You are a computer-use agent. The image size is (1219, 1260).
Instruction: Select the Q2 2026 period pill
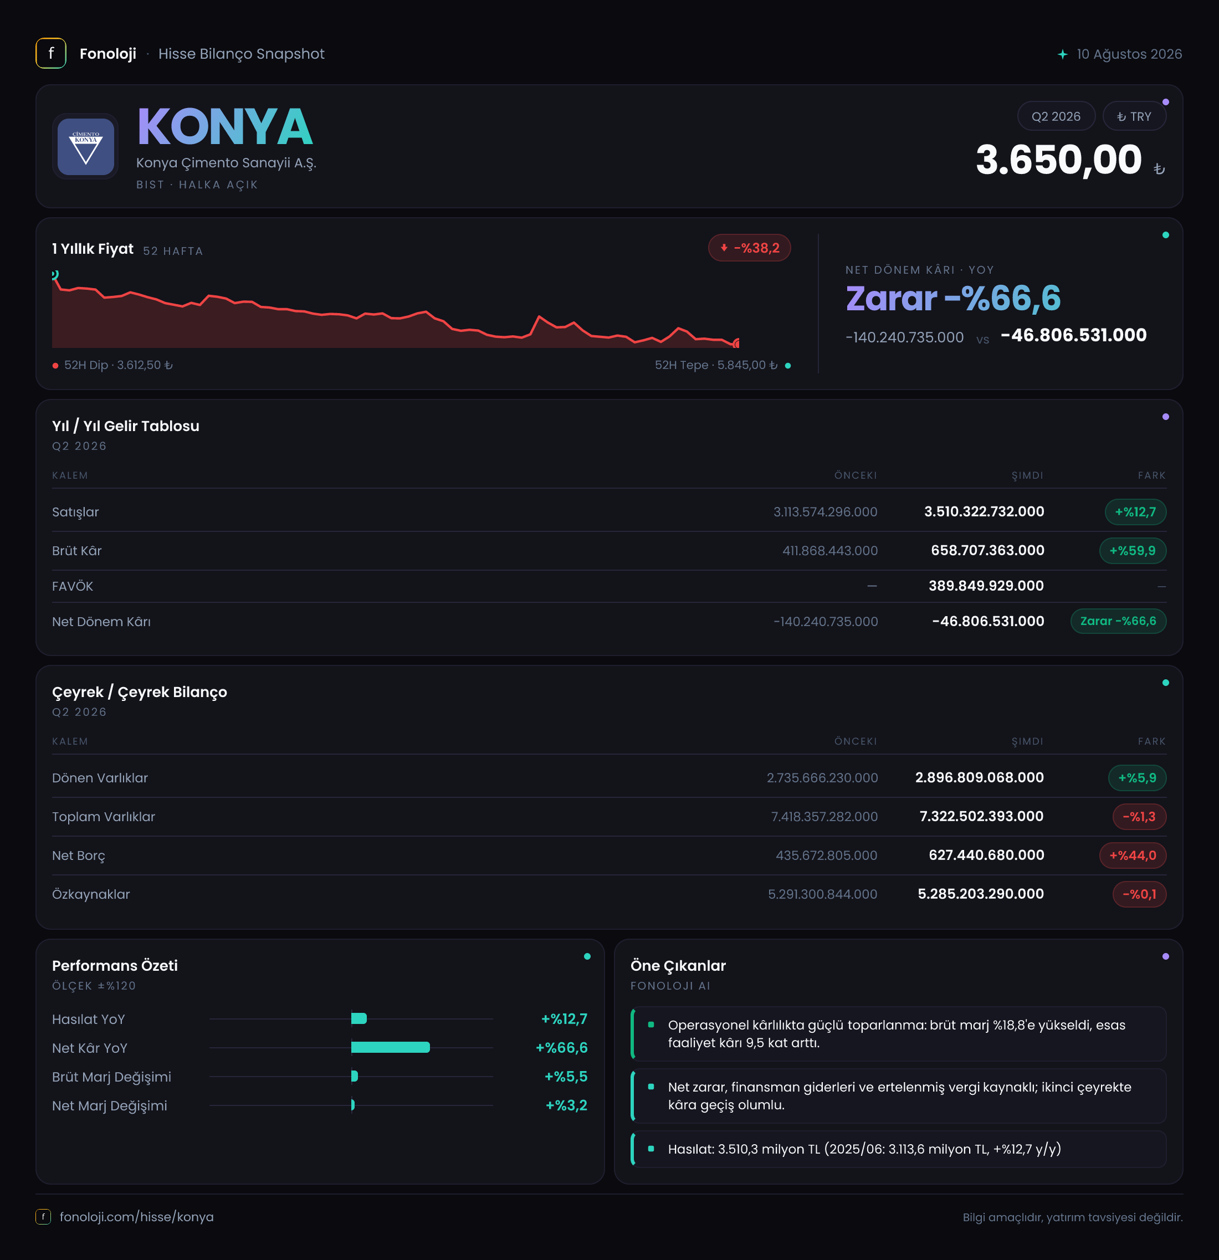1056,116
